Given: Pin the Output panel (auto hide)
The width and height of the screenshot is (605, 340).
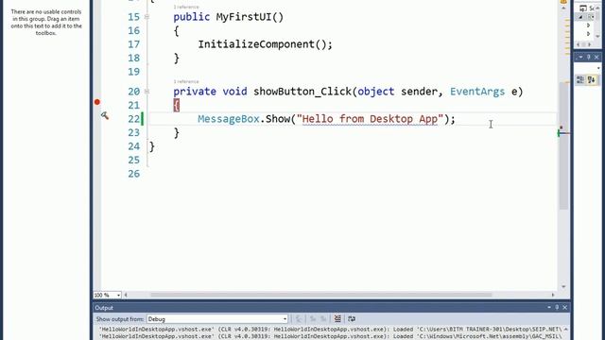Looking at the screenshot, I should [557, 308].
